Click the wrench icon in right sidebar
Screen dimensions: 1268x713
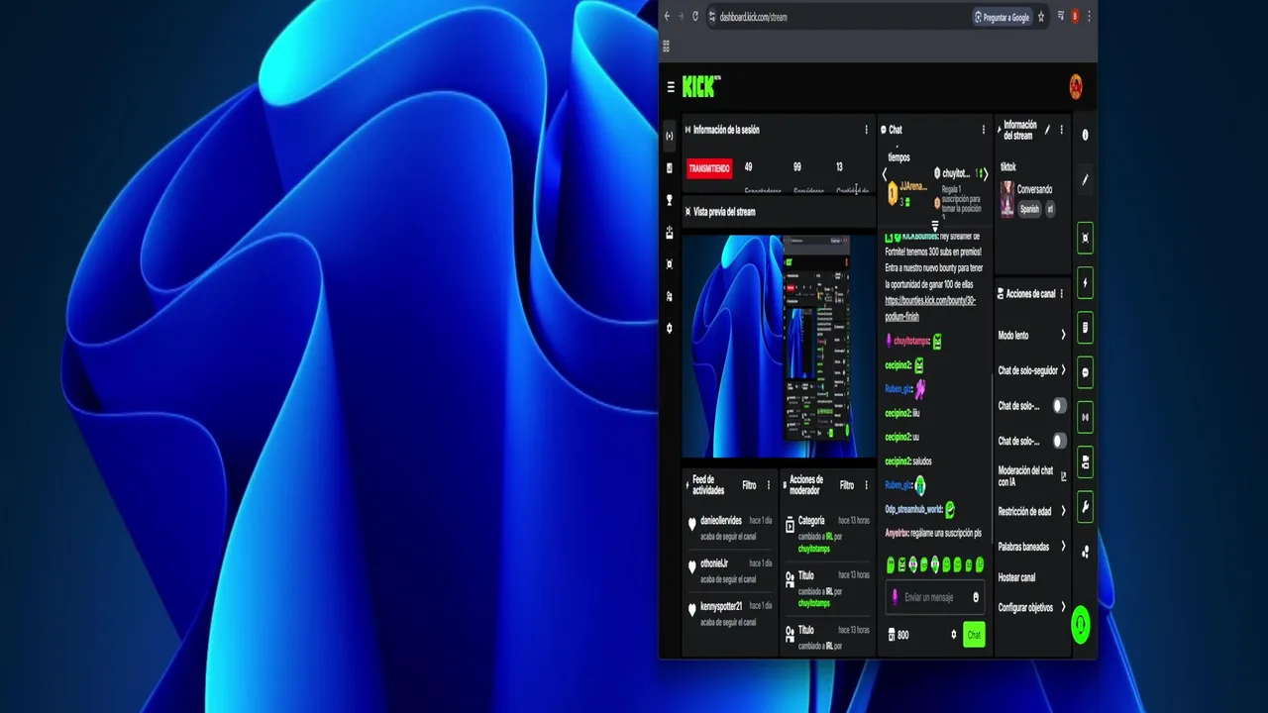(1085, 507)
